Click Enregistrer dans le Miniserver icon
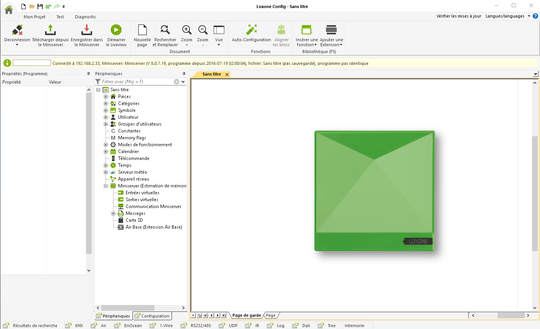540x329 pixels. click(87, 30)
